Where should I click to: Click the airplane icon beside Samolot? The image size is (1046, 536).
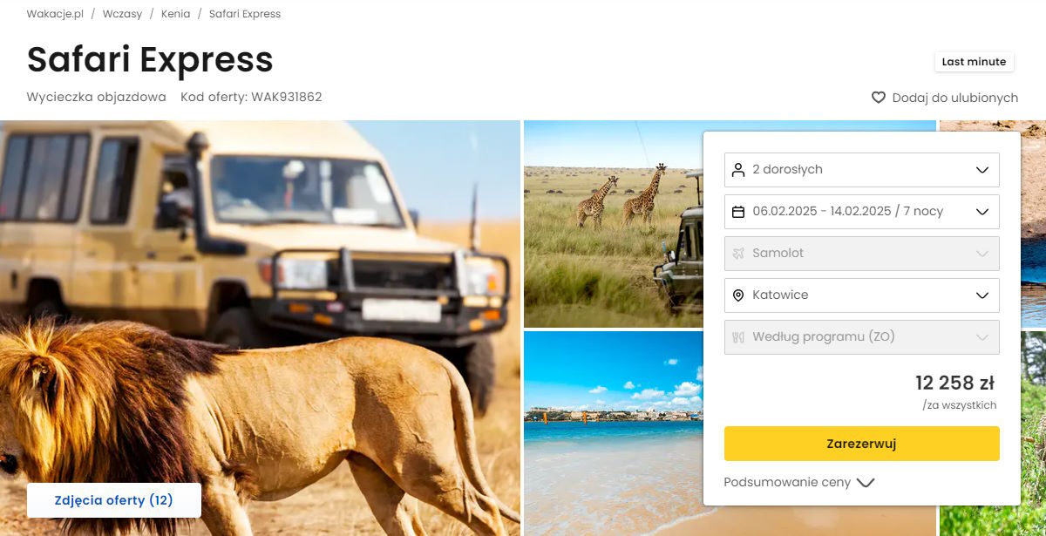[738, 254]
